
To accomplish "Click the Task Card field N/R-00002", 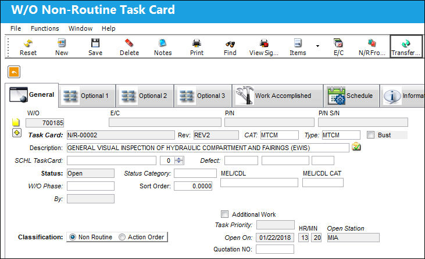I will pyautogui.click(x=121, y=135).
